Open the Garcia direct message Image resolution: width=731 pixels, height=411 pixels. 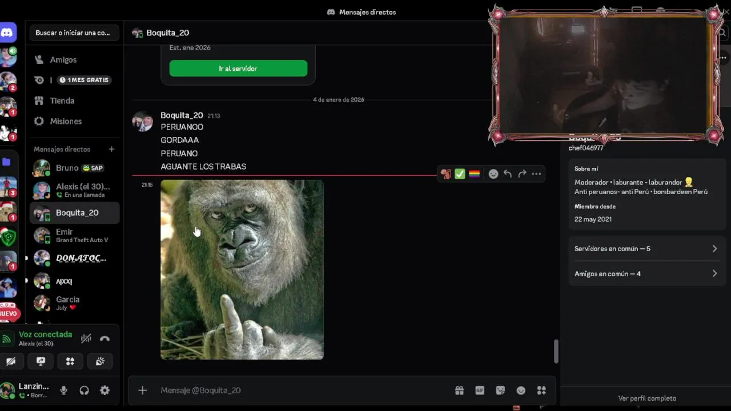74,303
